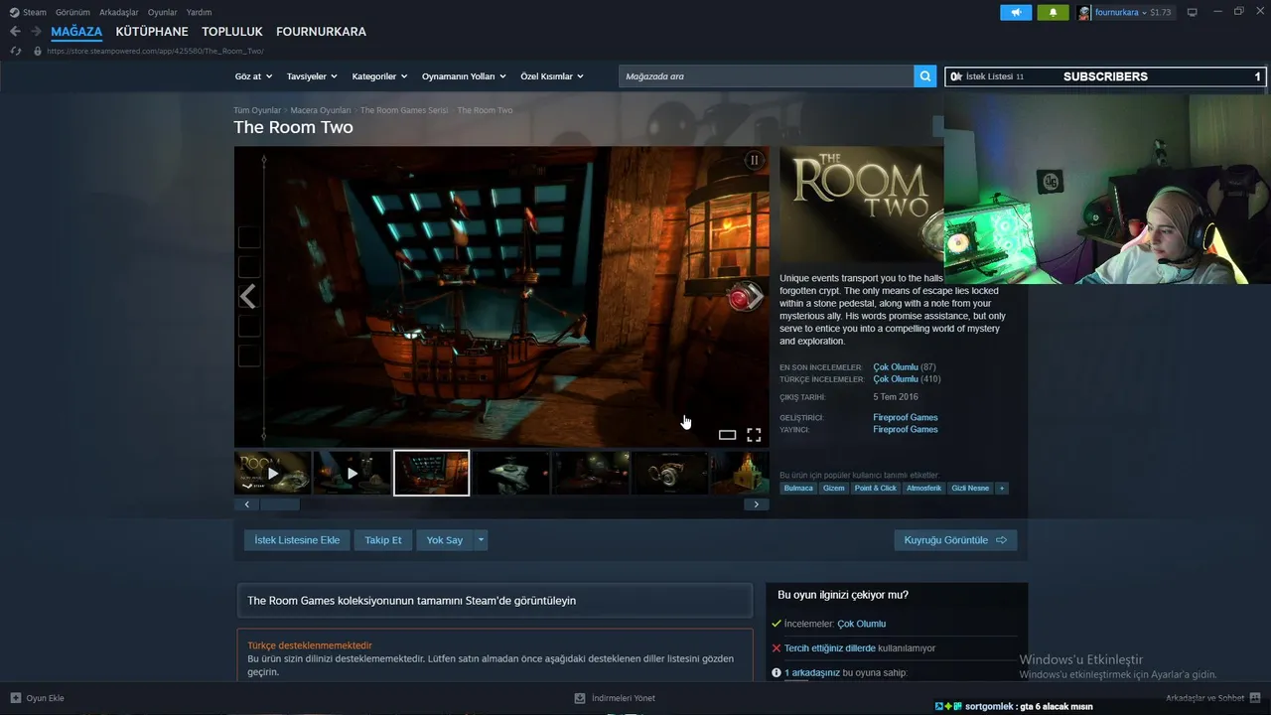Add a tag with the plus button
1271x715 pixels.
pyautogui.click(x=1002, y=489)
